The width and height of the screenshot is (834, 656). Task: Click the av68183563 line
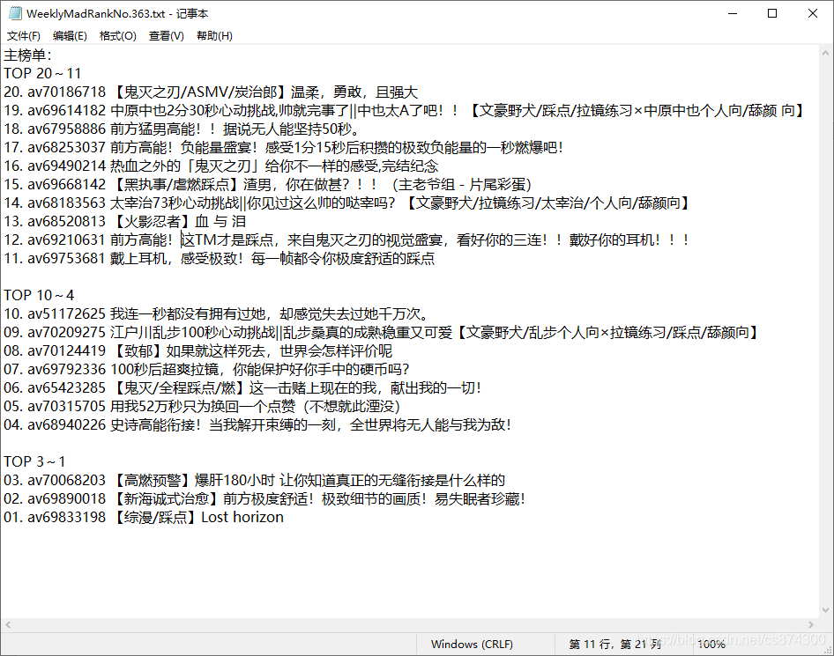pyautogui.click(x=348, y=203)
